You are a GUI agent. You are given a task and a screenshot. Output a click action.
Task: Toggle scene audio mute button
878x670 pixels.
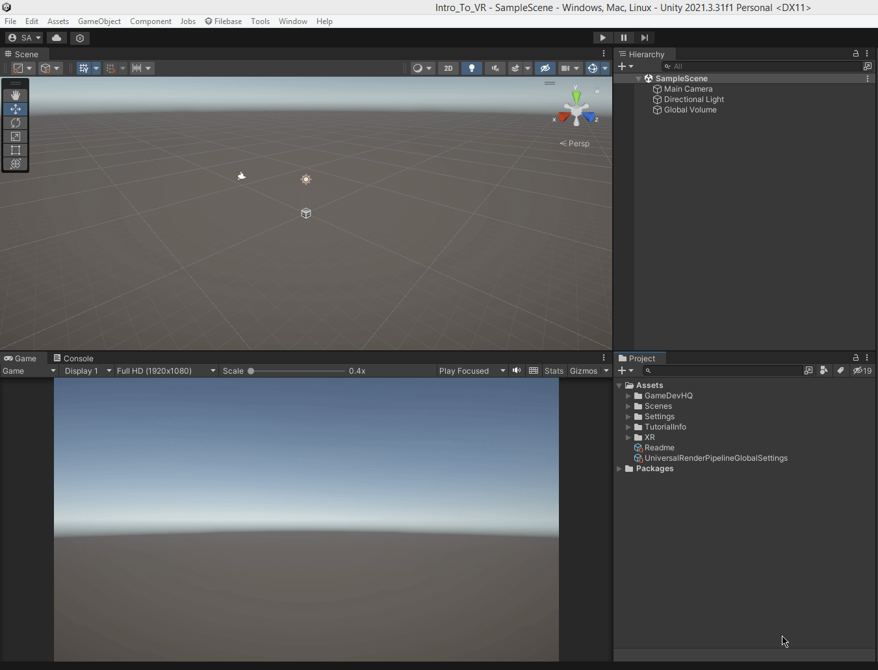point(495,68)
